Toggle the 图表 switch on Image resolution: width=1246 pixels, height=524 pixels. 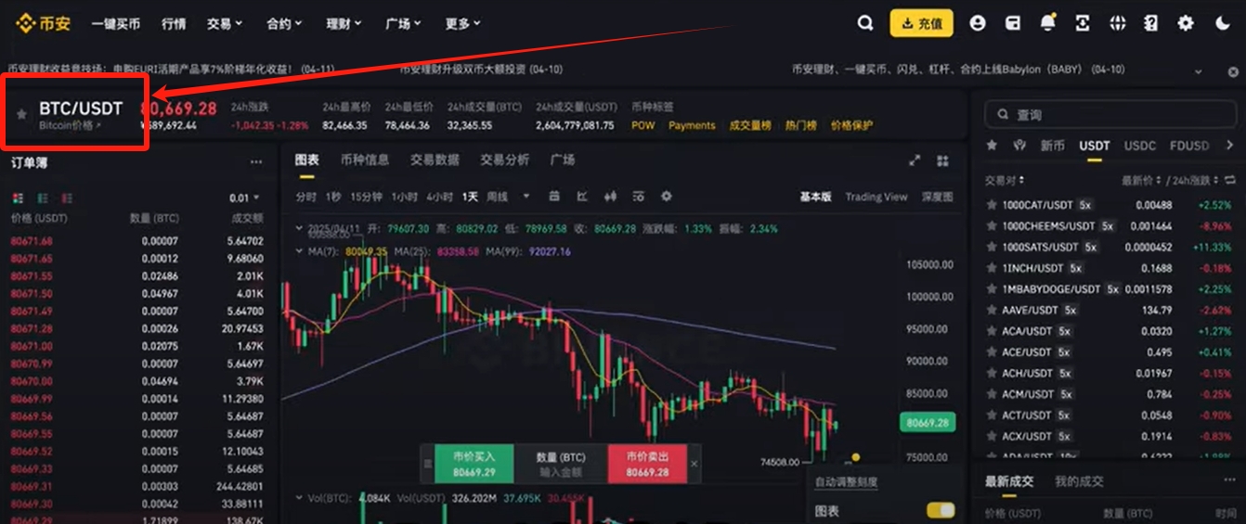[941, 510]
